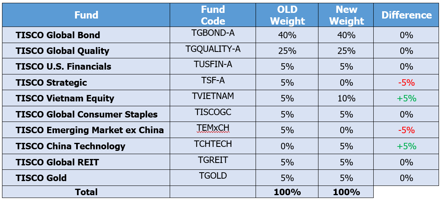This screenshot has height=200, width=441.
Task: Select the TCHTECH fund code cell
Action: (213, 146)
